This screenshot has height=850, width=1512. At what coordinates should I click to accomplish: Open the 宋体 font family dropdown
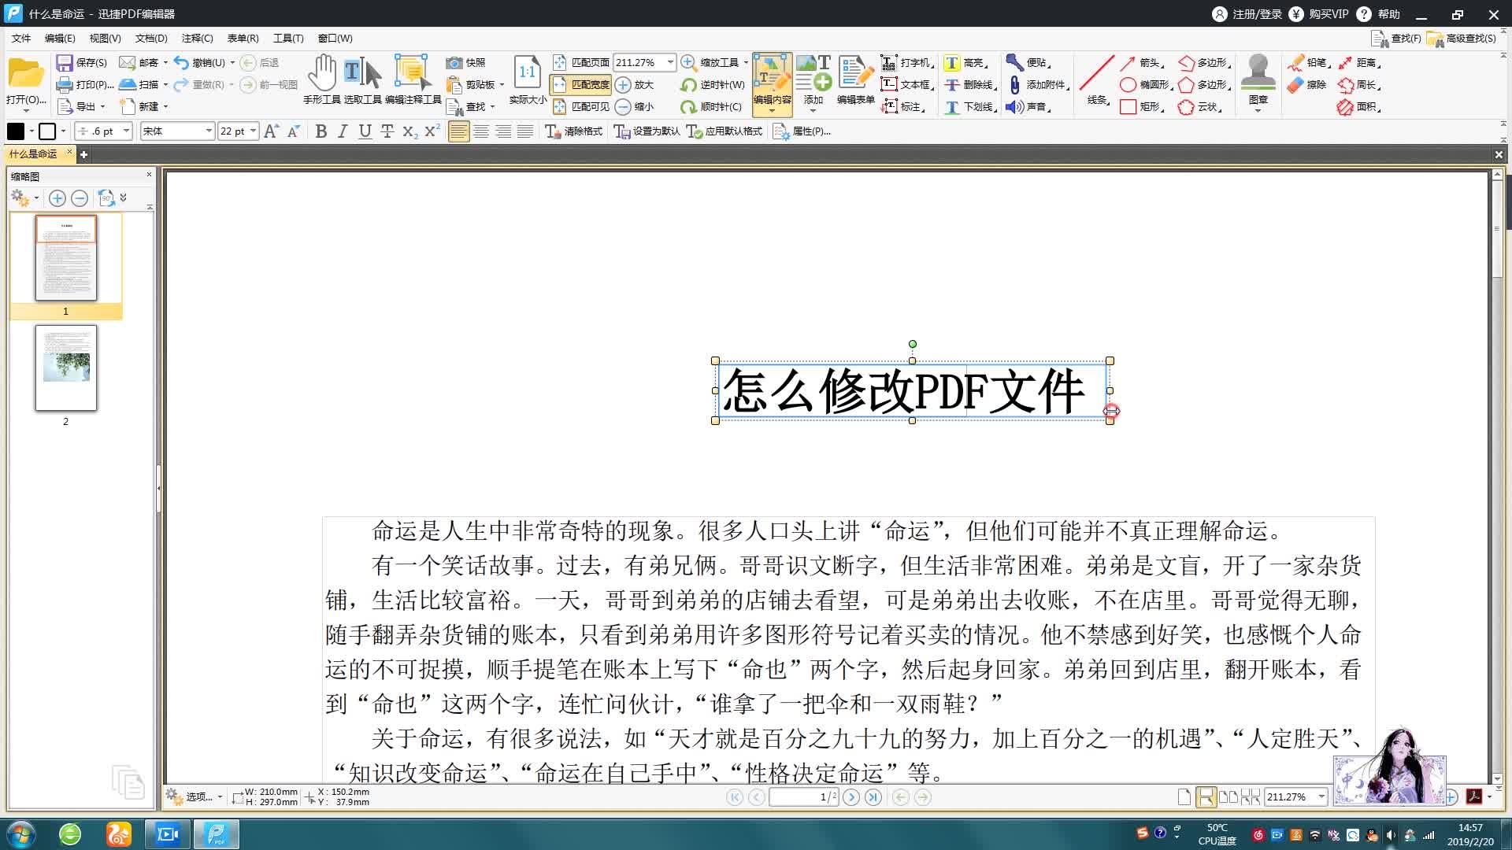pyautogui.click(x=208, y=131)
